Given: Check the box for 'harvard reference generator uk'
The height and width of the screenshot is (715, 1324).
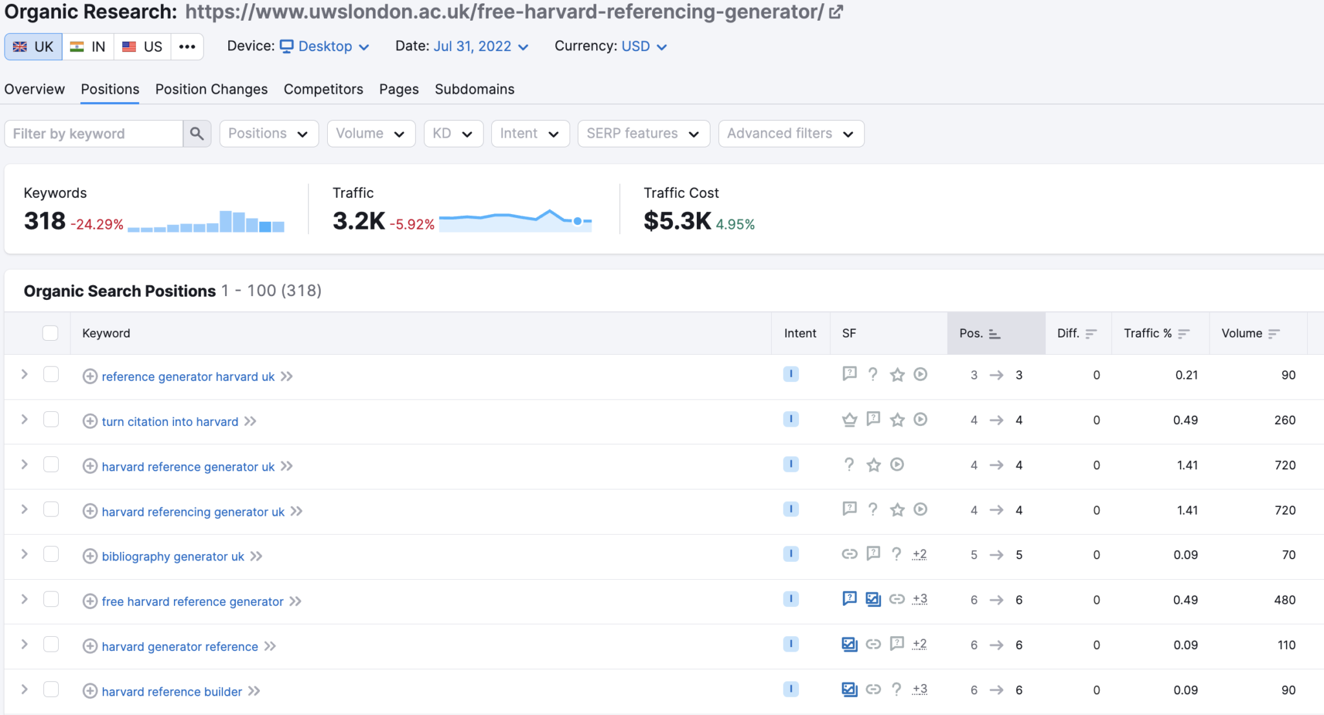Looking at the screenshot, I should click(x=51, y=465).
